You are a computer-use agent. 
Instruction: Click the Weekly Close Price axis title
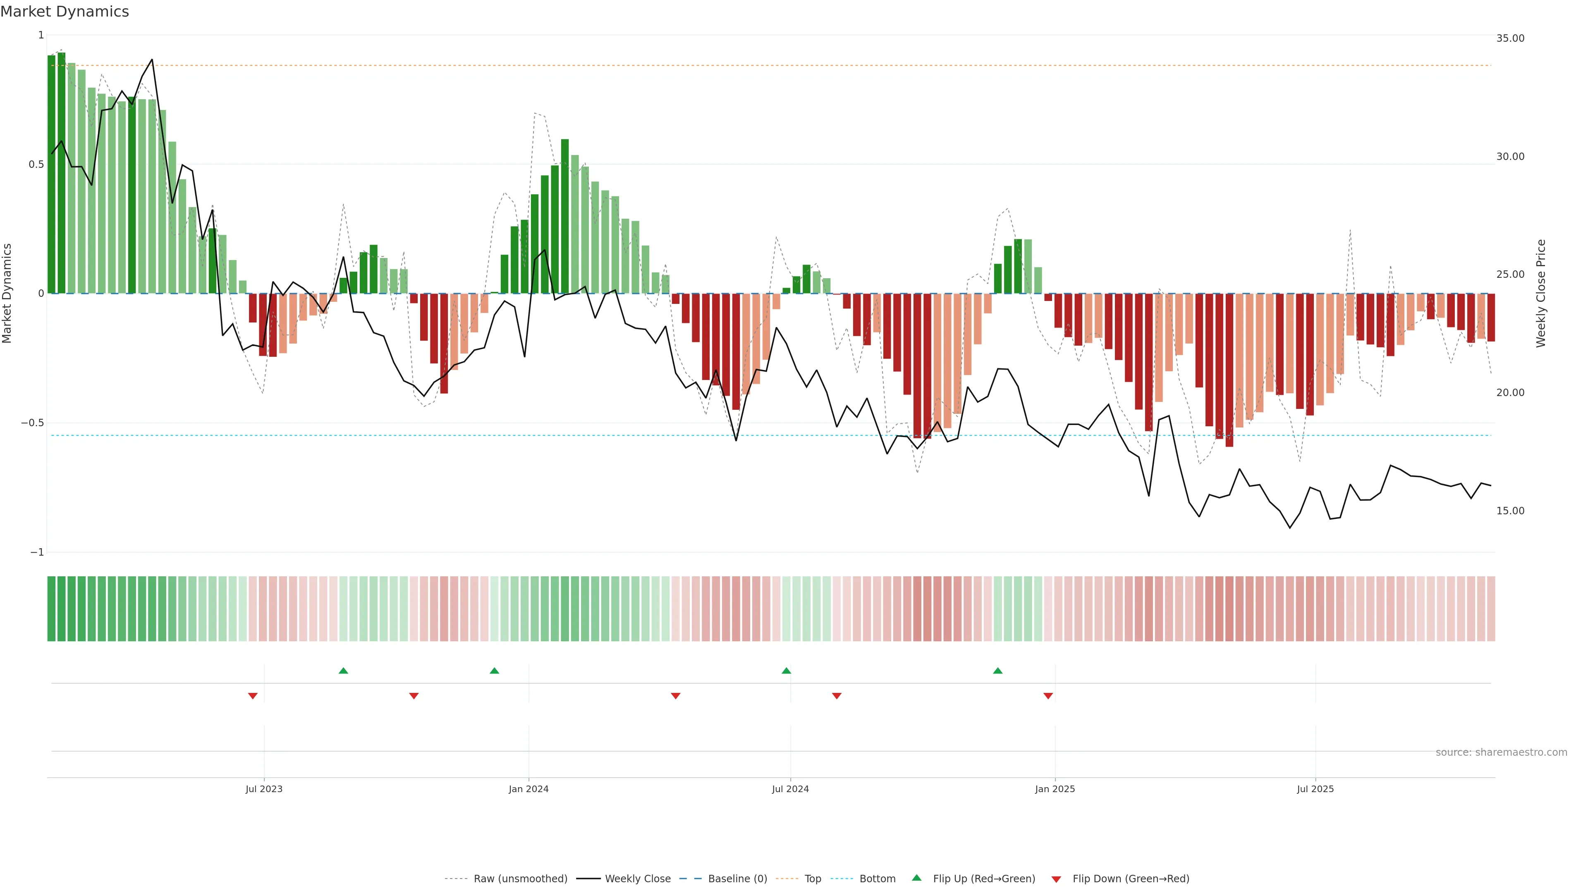tap(1540, 294)
